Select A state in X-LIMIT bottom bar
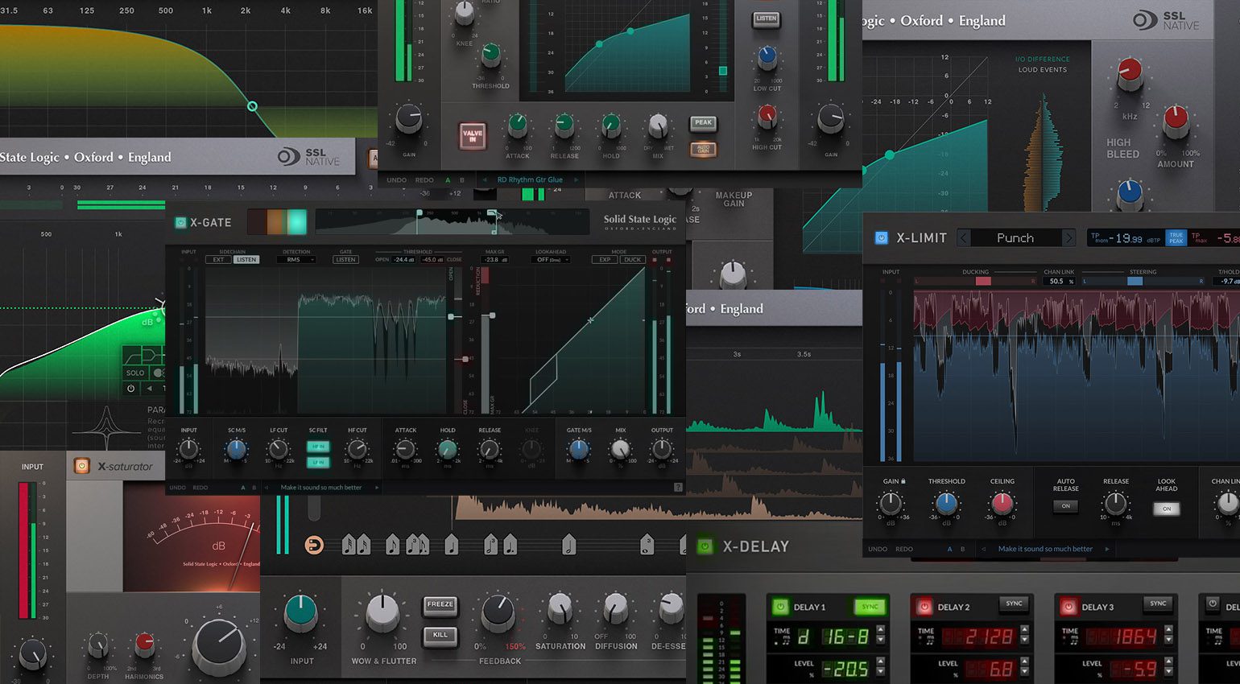This screenshot has width=1240, height=684. point(949,549)
